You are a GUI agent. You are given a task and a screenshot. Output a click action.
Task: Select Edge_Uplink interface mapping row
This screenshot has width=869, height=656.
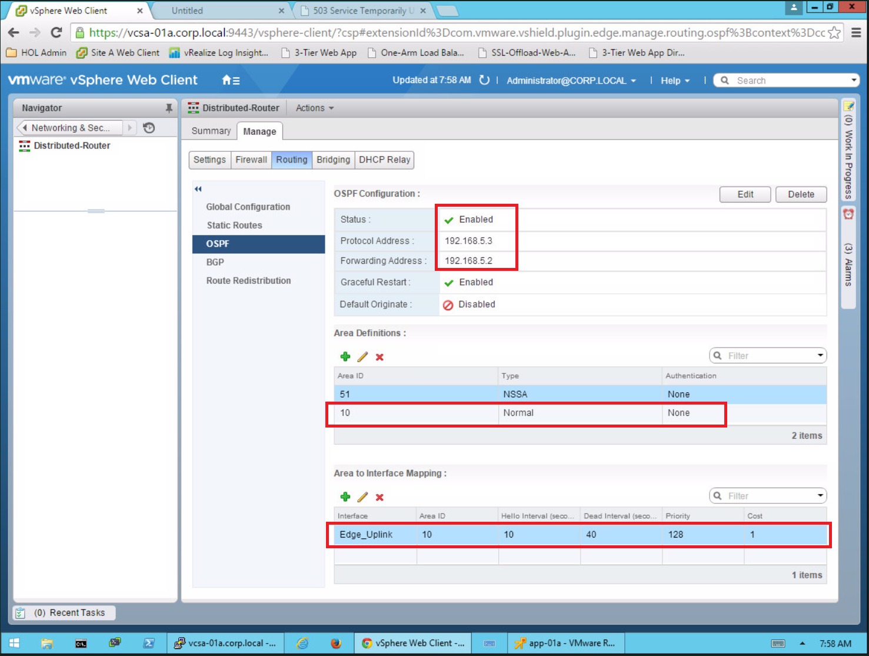click(580, 535)
